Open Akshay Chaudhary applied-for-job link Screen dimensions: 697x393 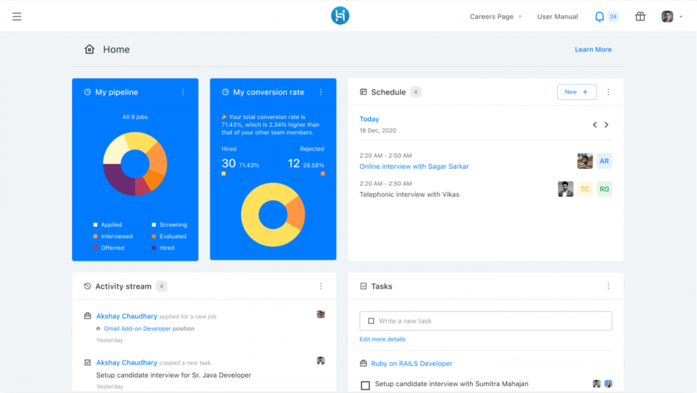(126, 316)
